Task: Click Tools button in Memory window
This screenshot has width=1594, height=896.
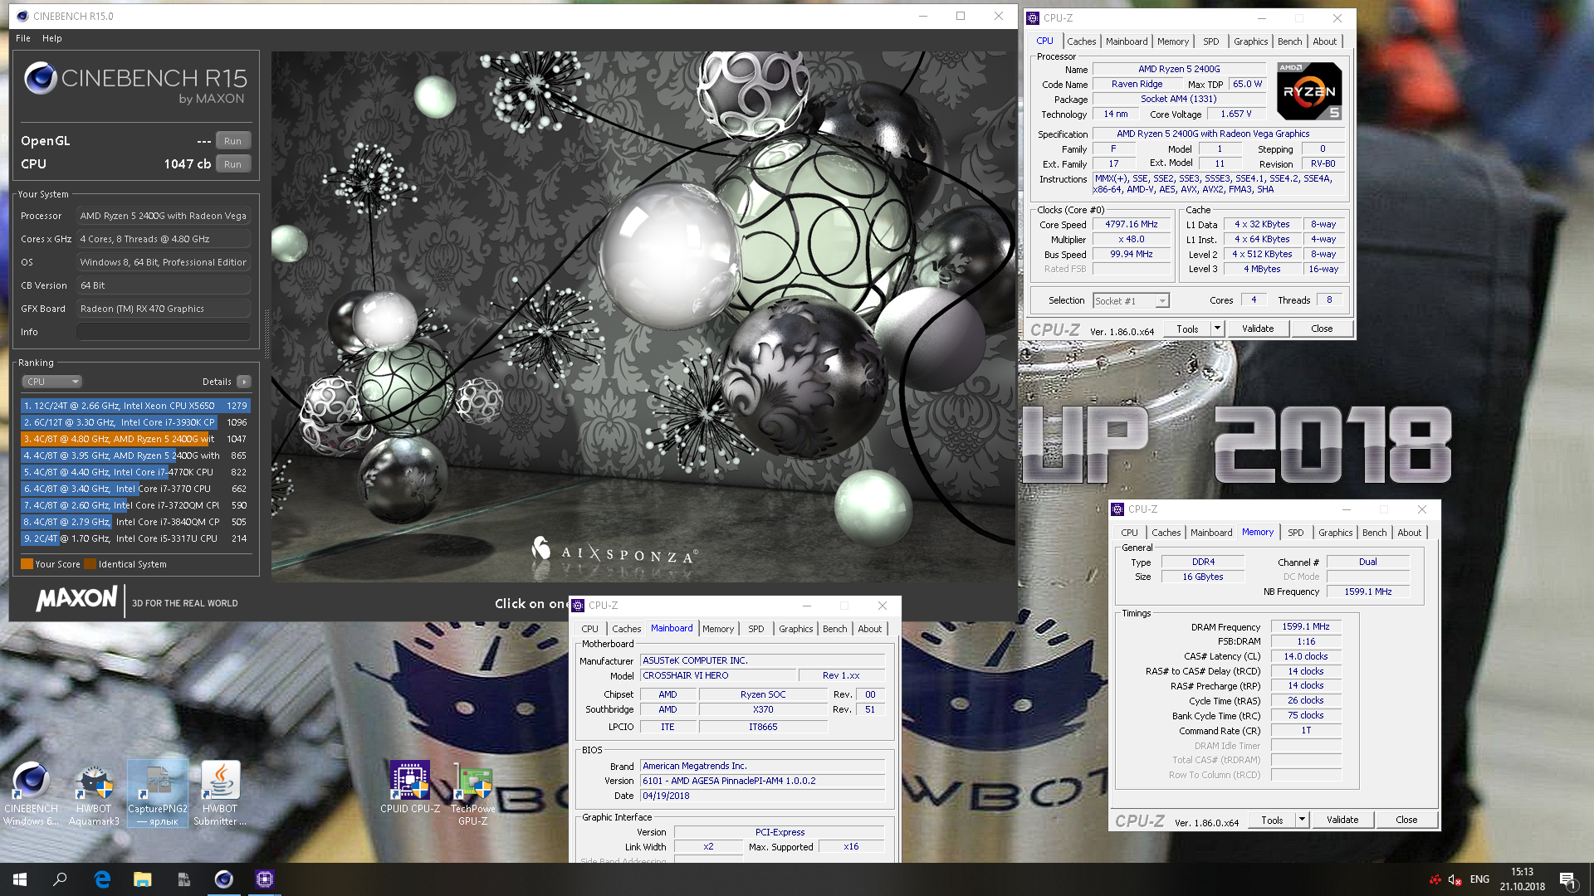Action: (x=1272, y=820)
